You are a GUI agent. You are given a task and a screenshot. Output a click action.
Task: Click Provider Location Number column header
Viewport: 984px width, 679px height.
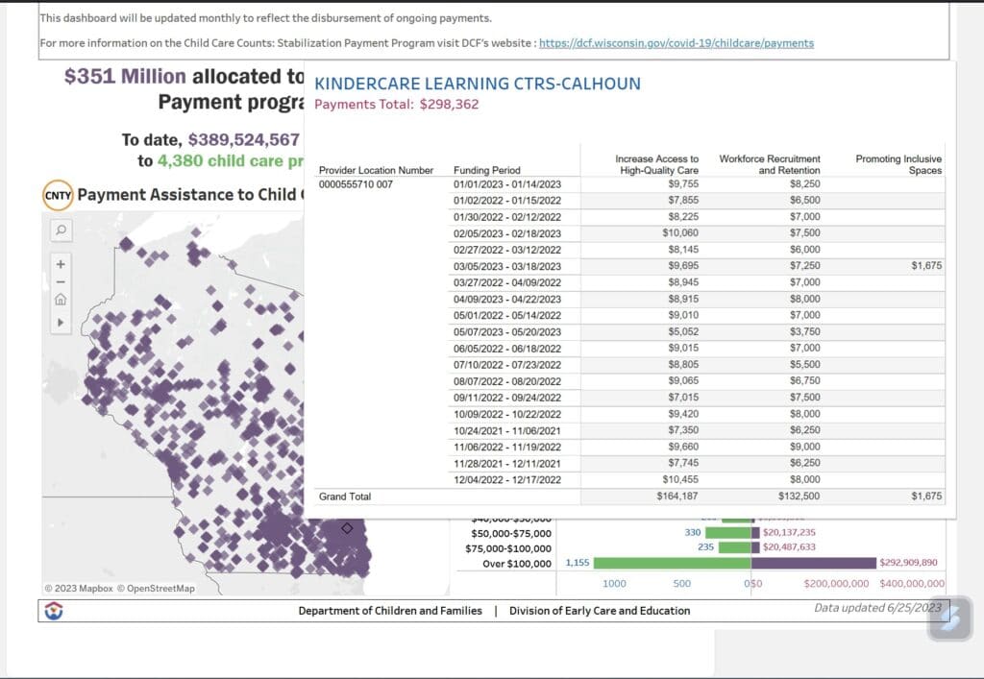click(x=376, y=170)
